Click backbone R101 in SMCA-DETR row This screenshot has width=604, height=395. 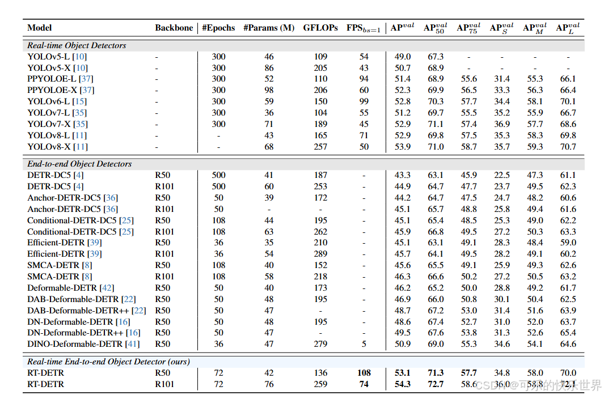point(164,277)
